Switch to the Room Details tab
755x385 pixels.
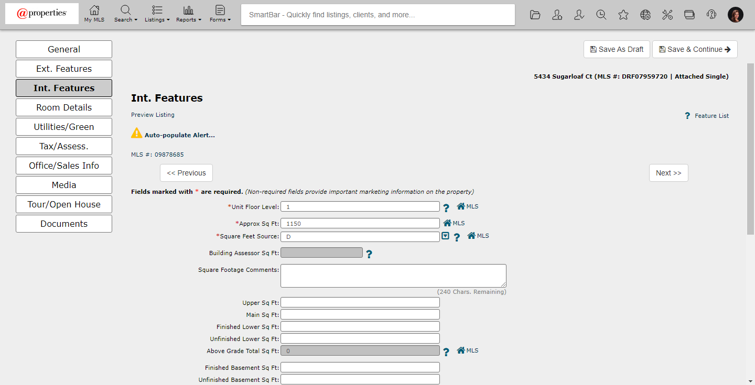(64, 107)
